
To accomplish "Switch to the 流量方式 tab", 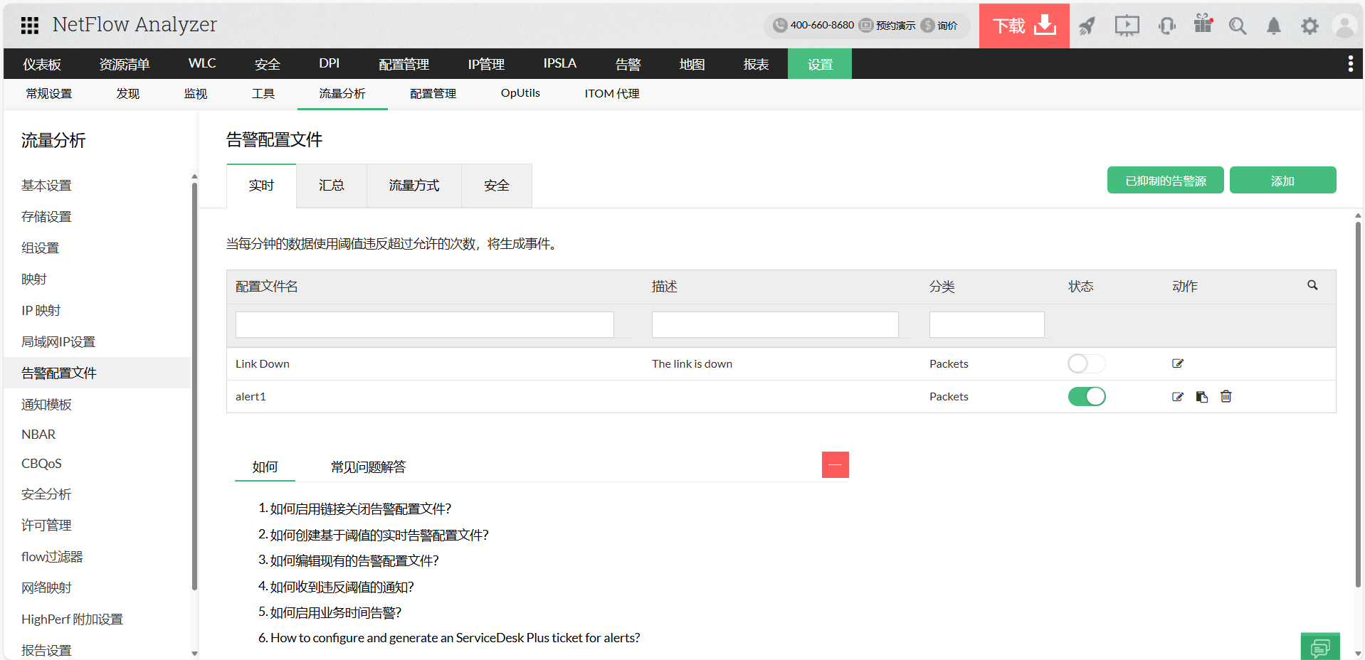I will click(414, 186).
